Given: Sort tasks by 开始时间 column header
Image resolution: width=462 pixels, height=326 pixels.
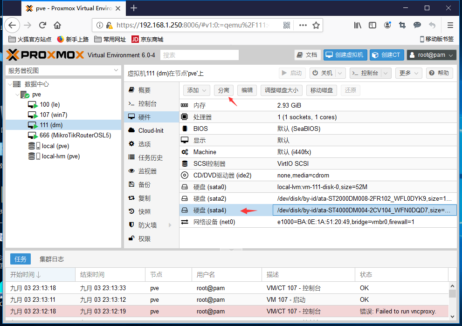Looking at the screenshot, I should 41,275.
